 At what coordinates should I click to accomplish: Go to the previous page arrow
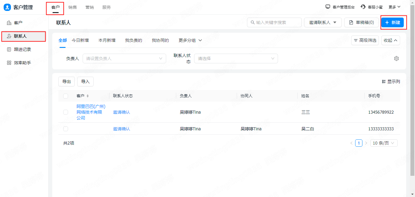coord(352,143)
